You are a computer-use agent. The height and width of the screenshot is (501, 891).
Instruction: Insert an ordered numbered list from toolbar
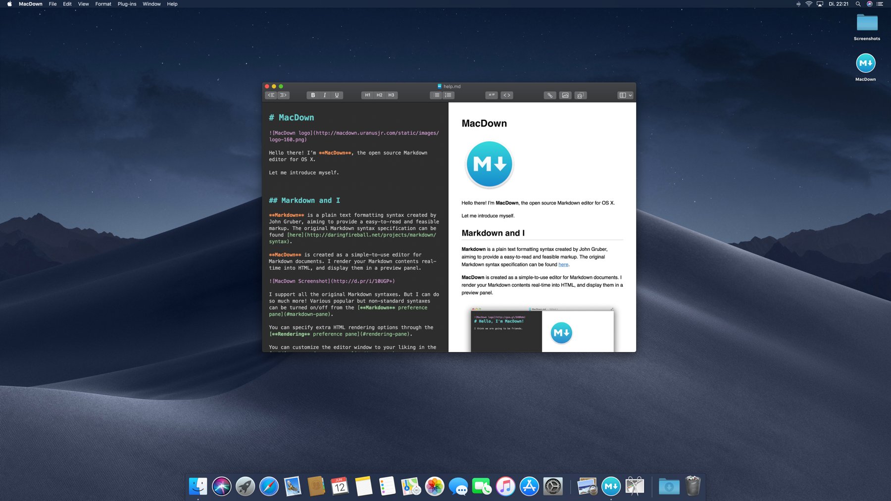click(x=448, y=95)
